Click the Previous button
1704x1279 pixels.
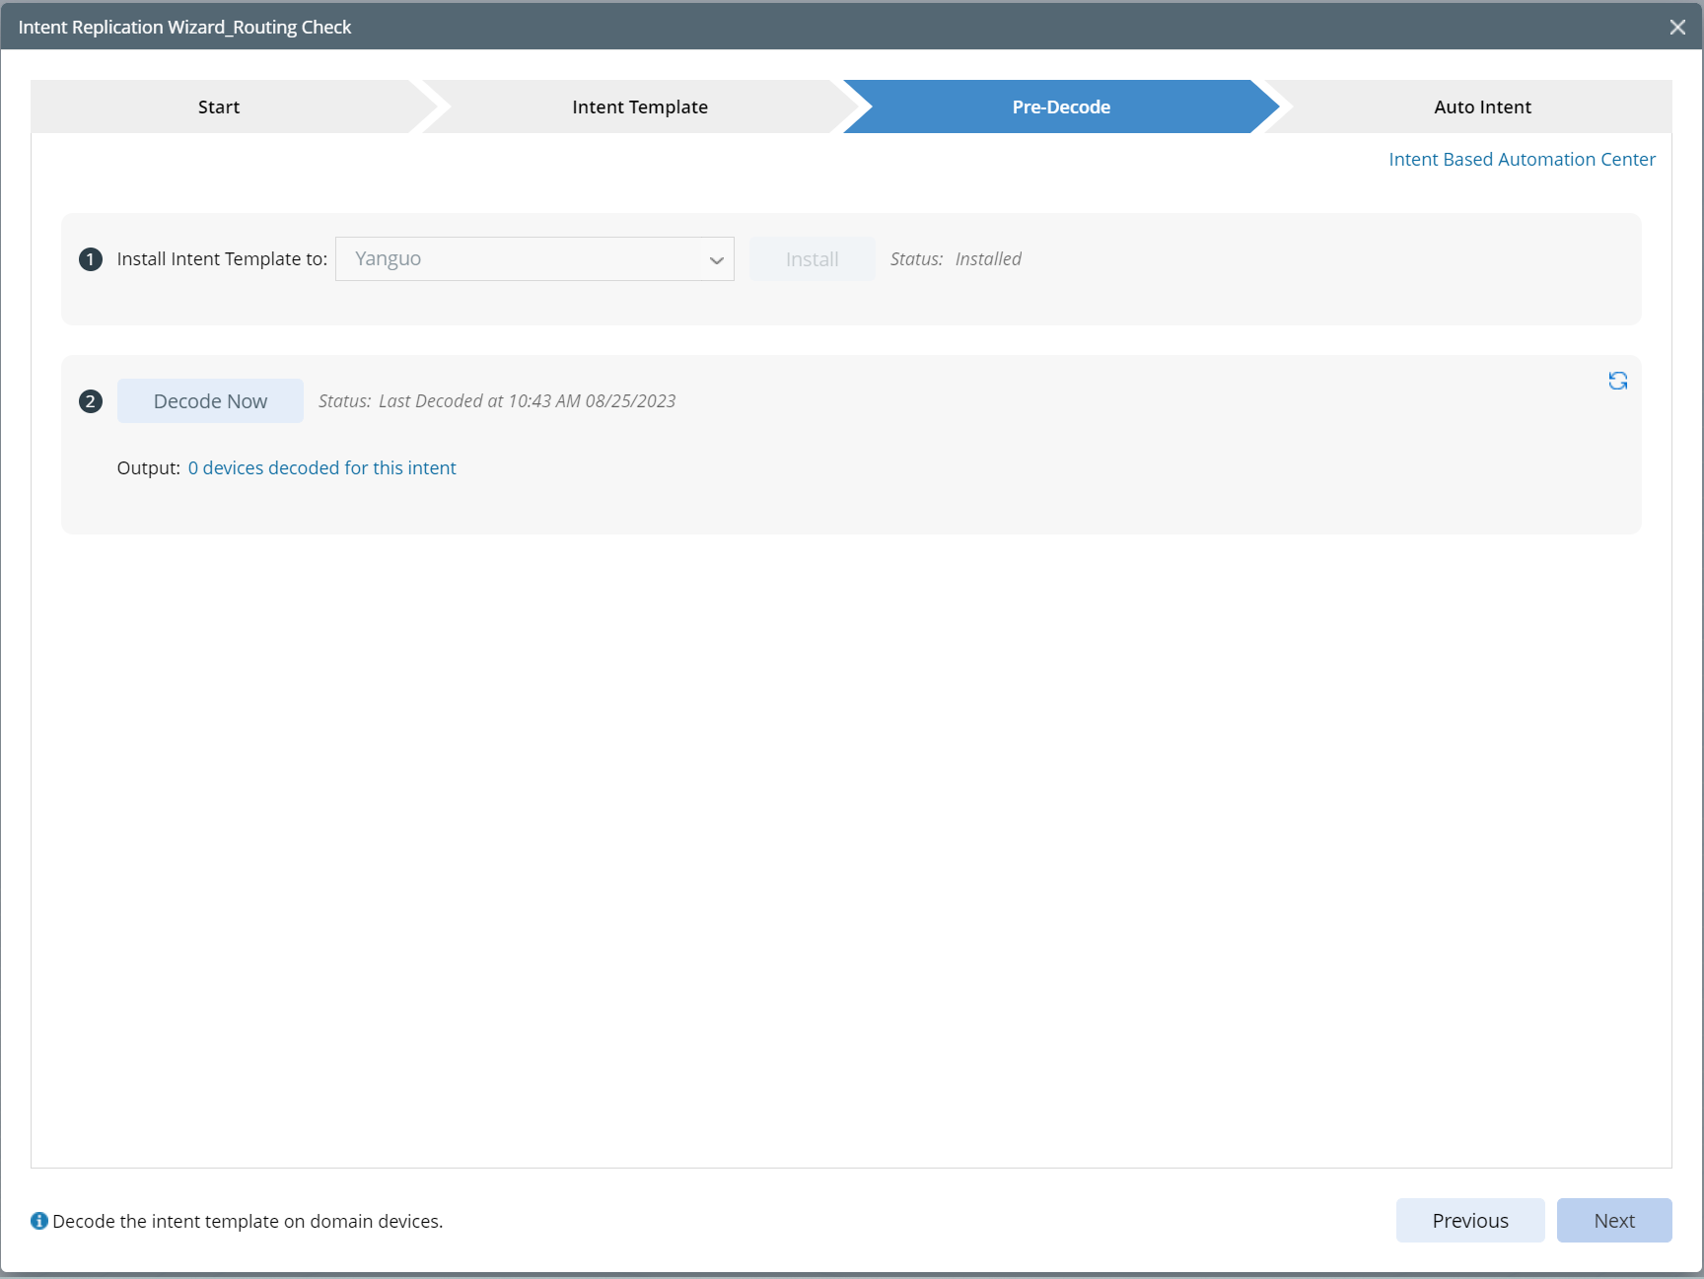click(1469, 1220)
